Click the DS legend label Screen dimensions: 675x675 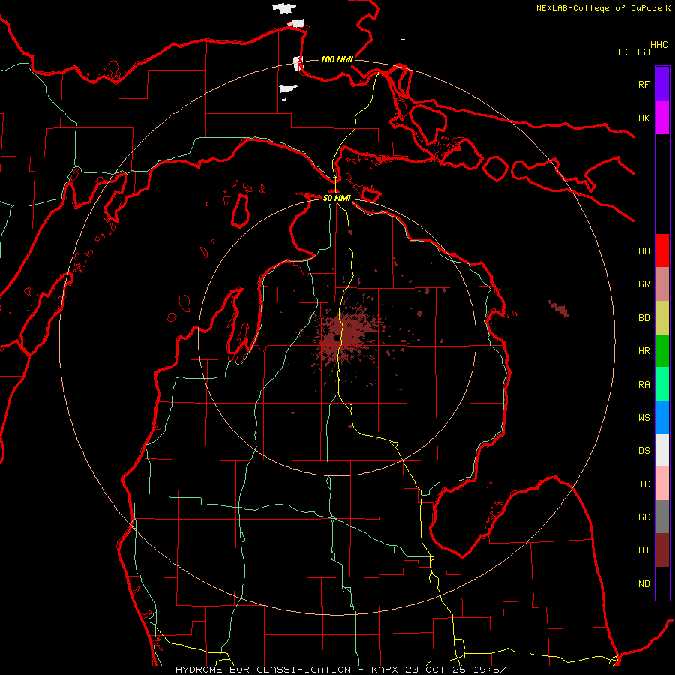[644, 451]
